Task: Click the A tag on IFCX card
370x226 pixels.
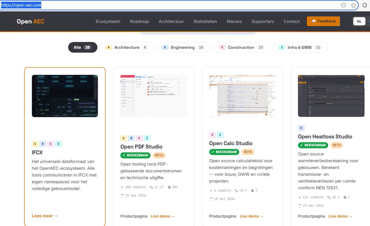Action: (35, 144)
